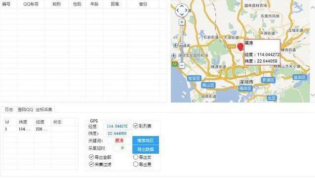Click the 深圳市 city label on the map
The height and width of the screenshot is (180, 315).
246,82
